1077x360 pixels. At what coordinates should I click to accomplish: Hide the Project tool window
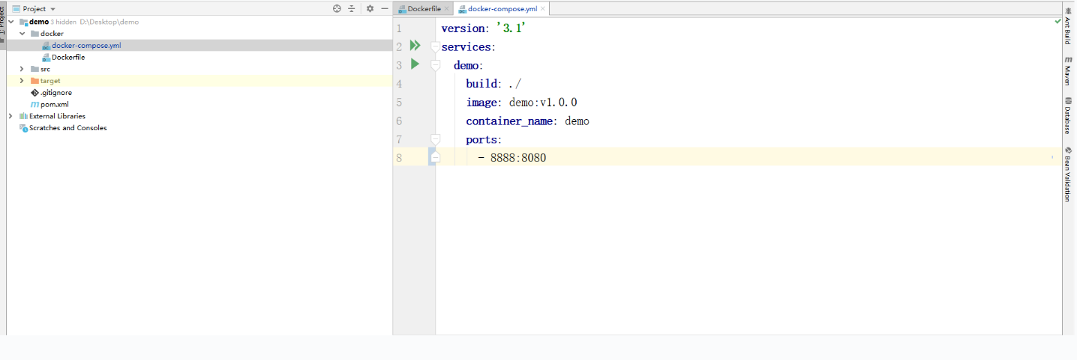pos(385,9)
